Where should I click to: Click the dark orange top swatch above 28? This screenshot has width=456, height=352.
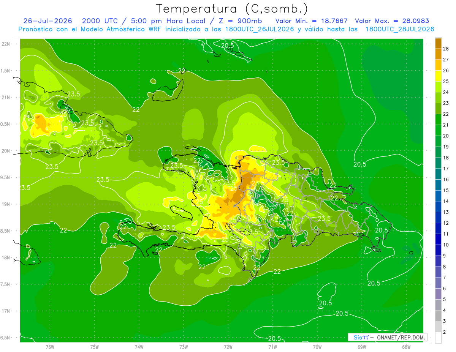point(438,43)
